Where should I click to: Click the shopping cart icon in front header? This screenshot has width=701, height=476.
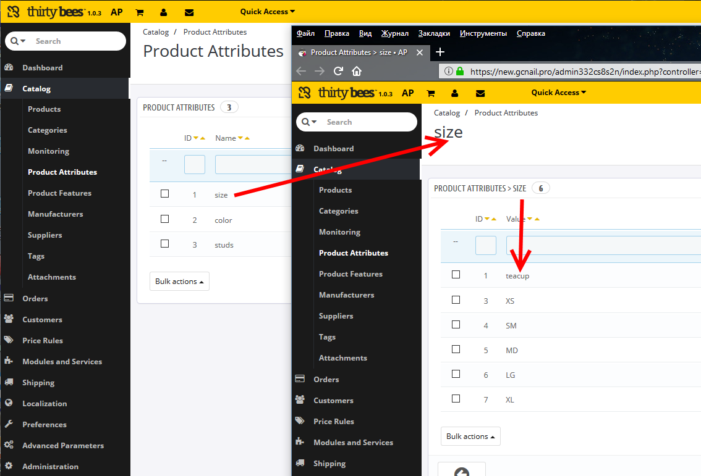click(431, 93)
